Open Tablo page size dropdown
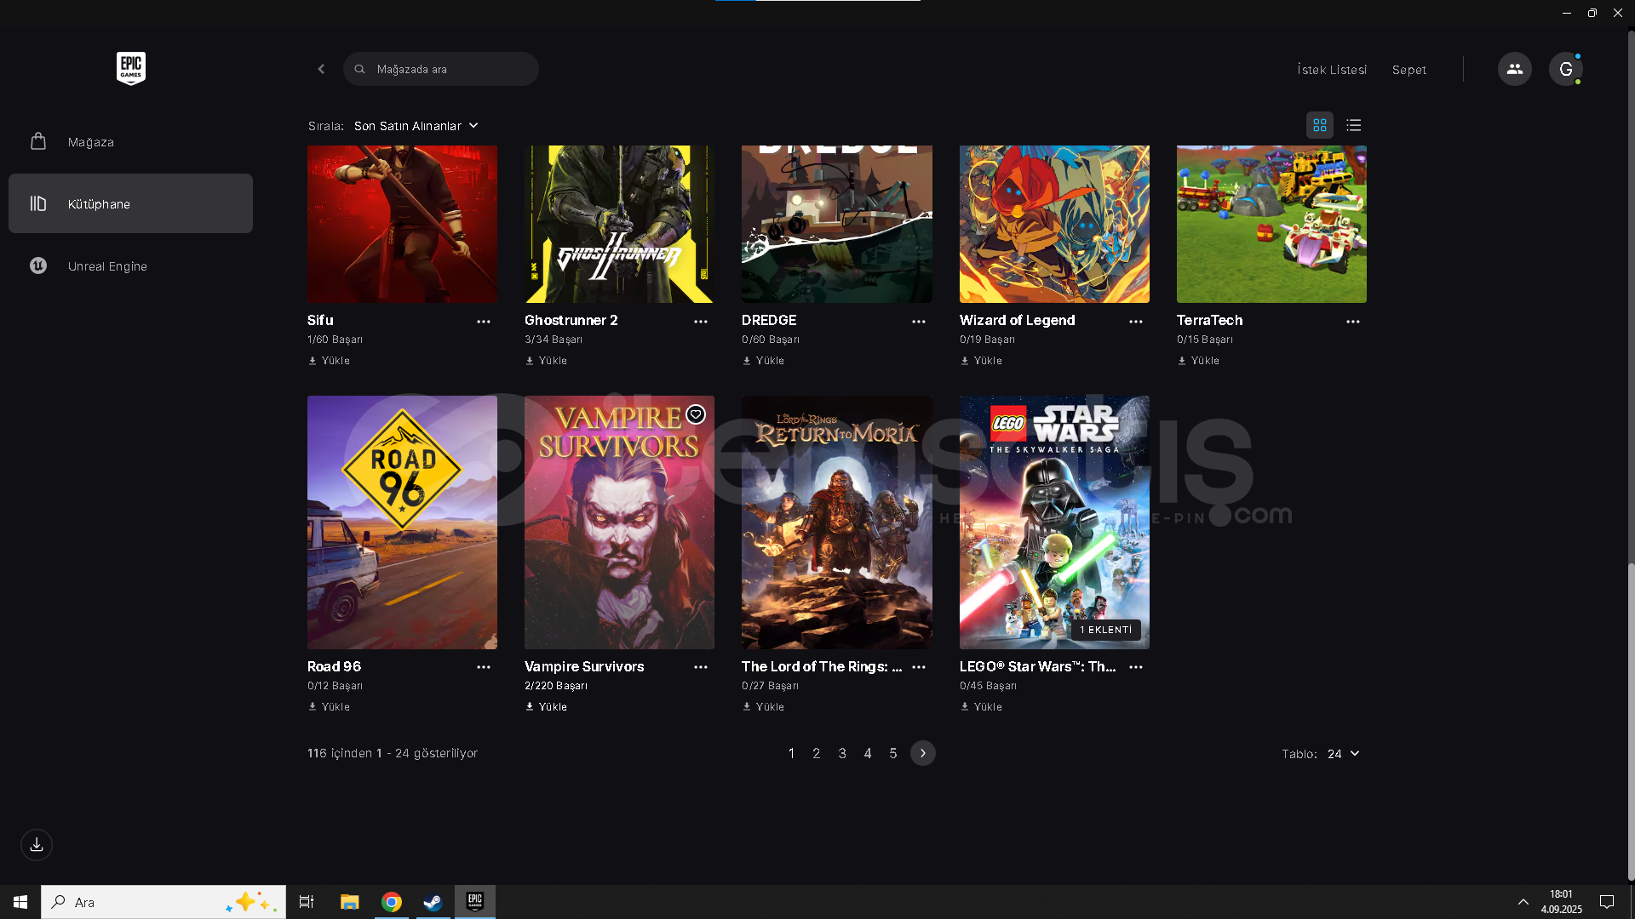 click(1344, 754)
